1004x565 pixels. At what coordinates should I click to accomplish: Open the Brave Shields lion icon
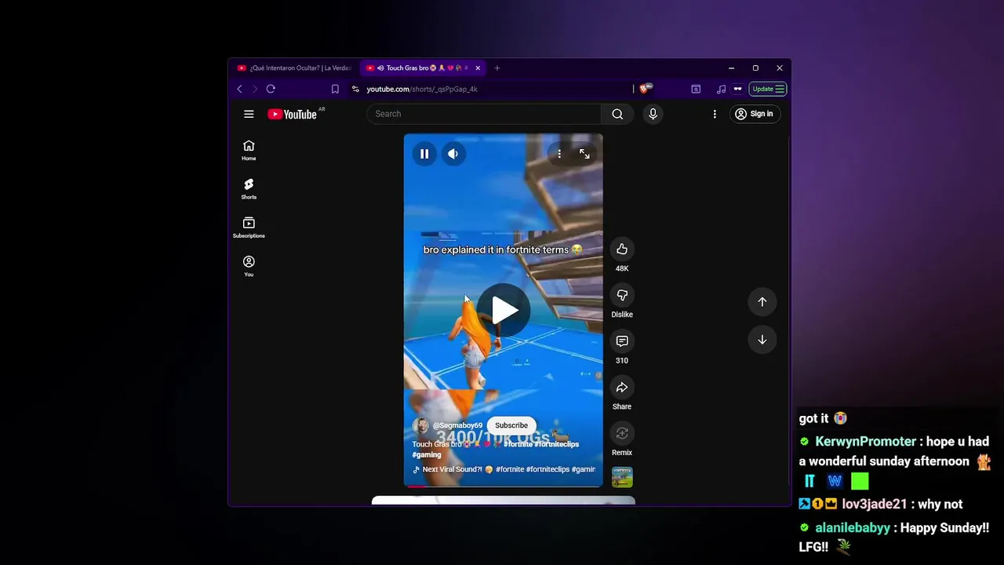[646, 89]
